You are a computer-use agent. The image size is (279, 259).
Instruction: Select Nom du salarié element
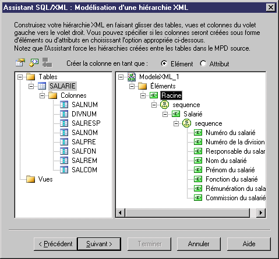click(226, 161)
